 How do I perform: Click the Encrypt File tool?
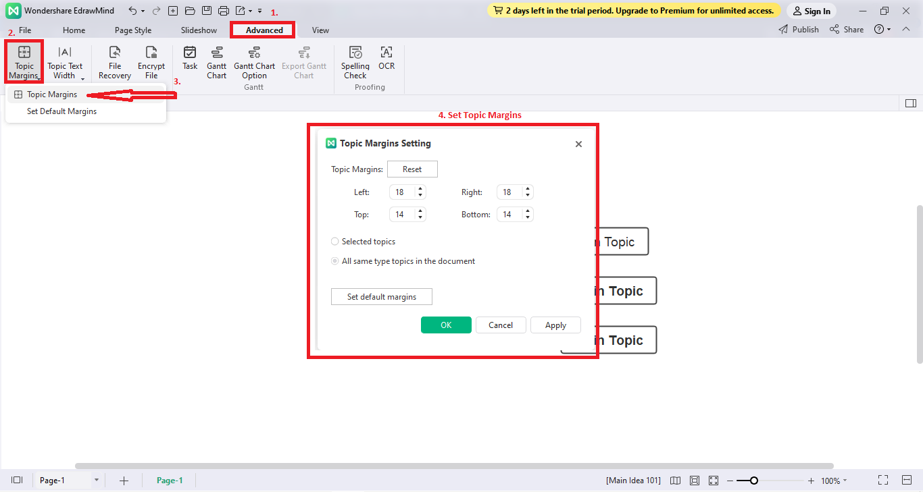click(x=151, y=62)
